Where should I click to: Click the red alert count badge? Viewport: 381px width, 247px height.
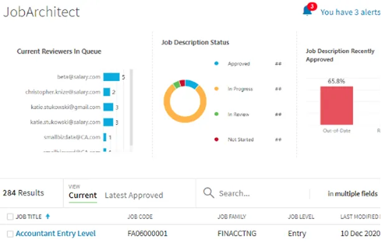coord(312,6)
